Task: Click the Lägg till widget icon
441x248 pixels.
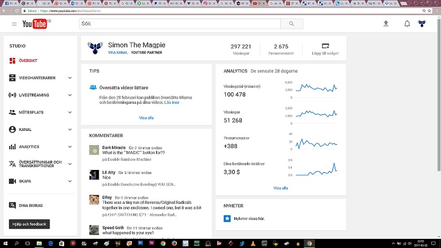Action: click(325, 46)
